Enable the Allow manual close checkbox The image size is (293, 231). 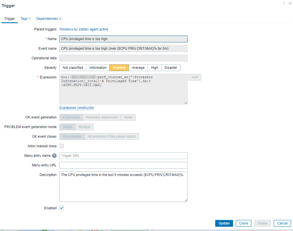(x=62, y=146)
